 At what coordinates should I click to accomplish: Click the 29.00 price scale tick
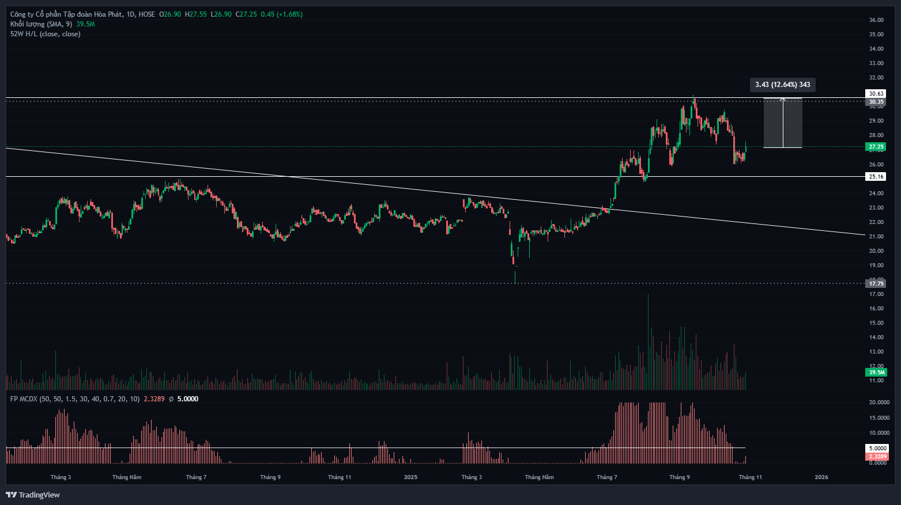pos(876,121)
